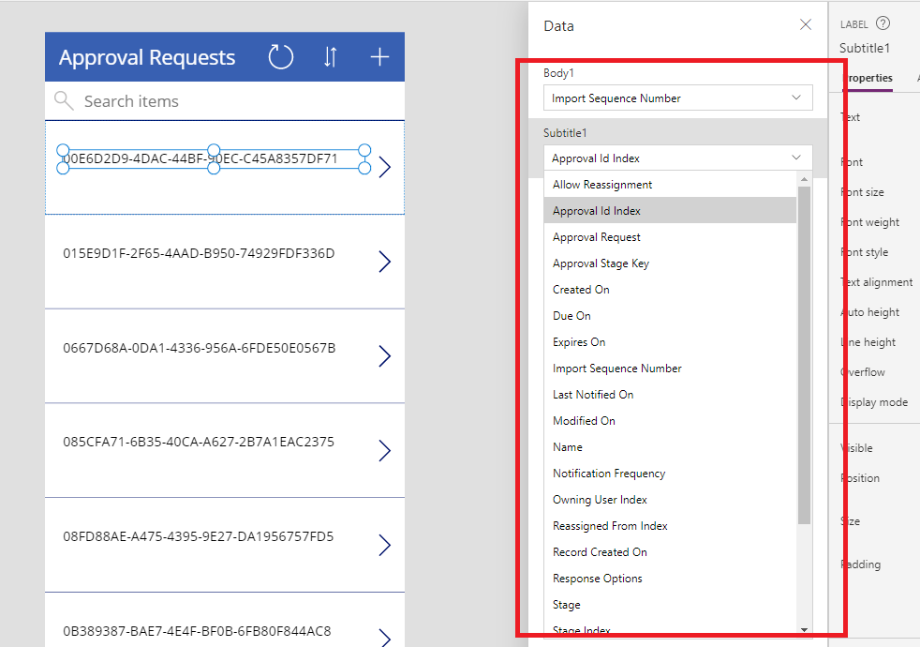Click the search magnifier icon
The width and height of the screenshot is (920, 647).
coord(64,101)
